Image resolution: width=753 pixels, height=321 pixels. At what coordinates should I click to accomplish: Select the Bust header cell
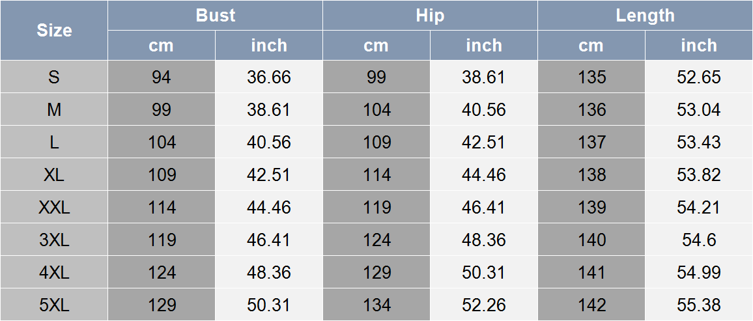[215, 16]
